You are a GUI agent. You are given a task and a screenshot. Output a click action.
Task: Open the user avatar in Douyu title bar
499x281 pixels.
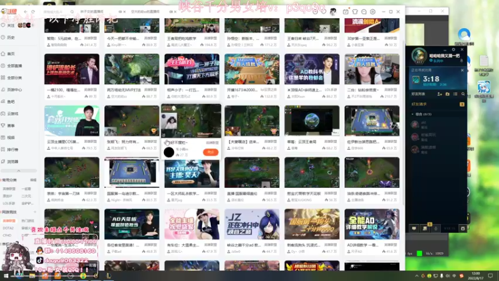333,12
